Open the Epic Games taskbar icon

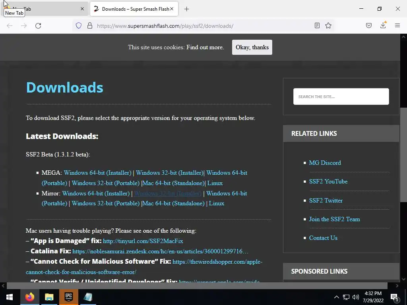(68, 297)
